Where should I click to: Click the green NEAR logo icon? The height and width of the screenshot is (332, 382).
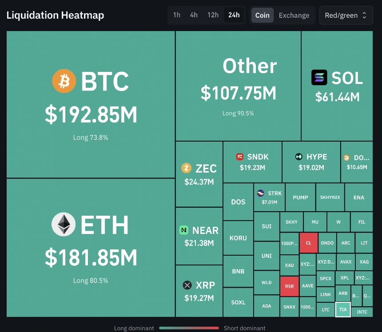[x=184, y=230]
